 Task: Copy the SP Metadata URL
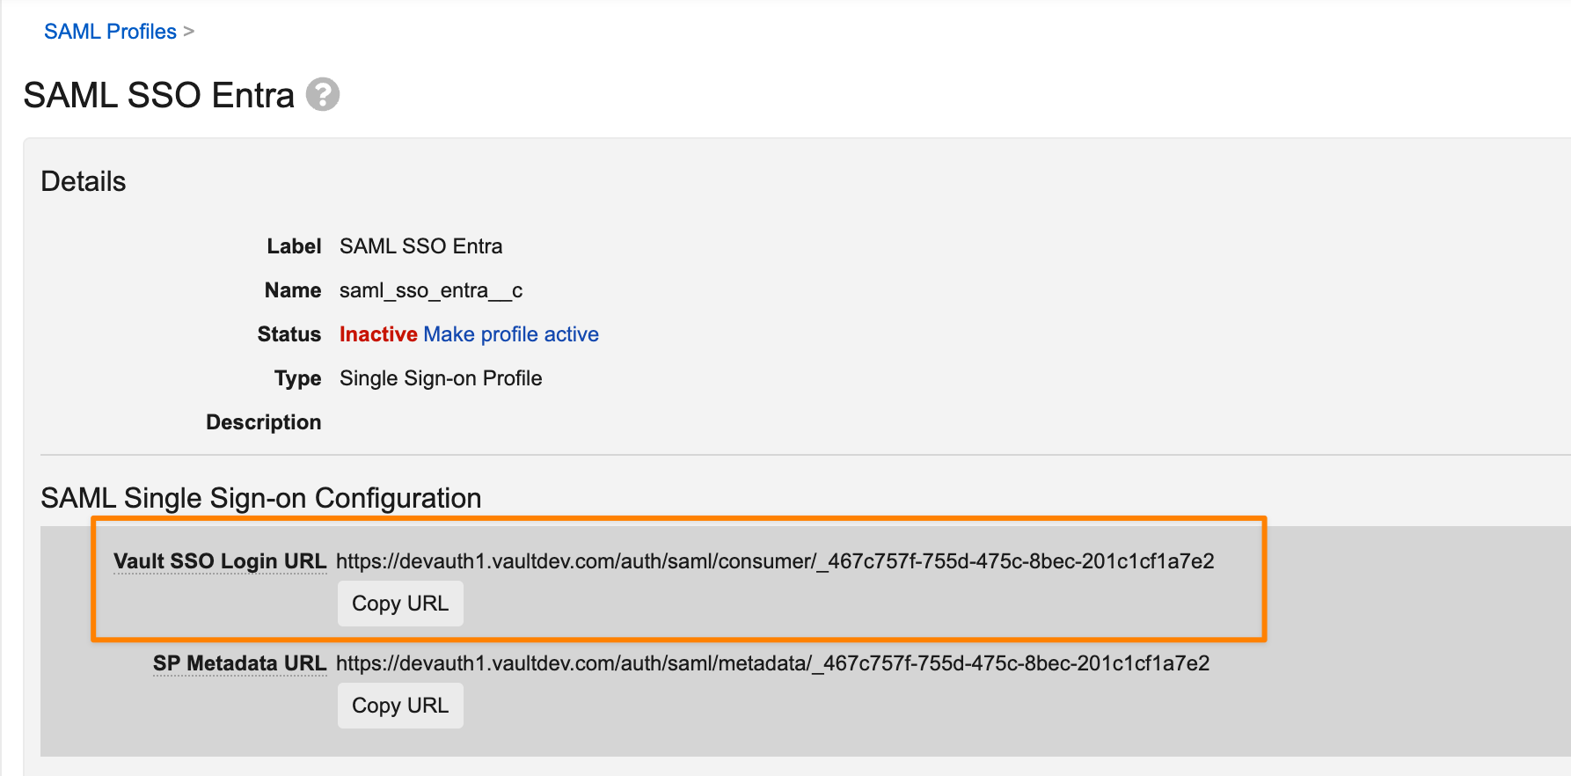point(400,706)
